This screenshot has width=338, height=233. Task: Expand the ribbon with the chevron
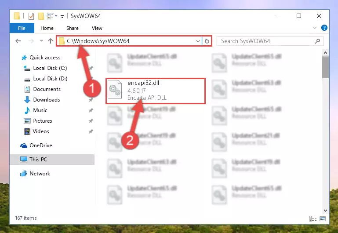click(x=315, y=28)
